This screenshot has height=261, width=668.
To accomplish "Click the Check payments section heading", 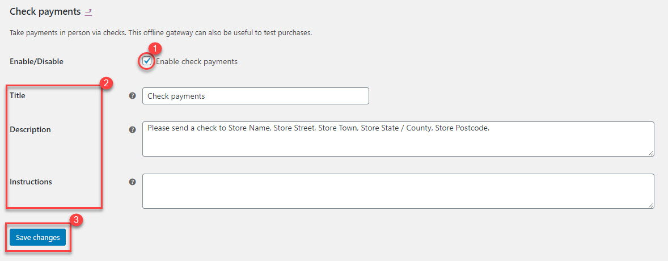I will pos(45,12).
